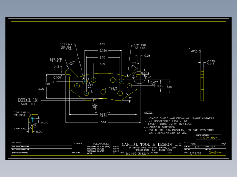Select the 0.230/0.215 thickness dimension

point(211,63)
